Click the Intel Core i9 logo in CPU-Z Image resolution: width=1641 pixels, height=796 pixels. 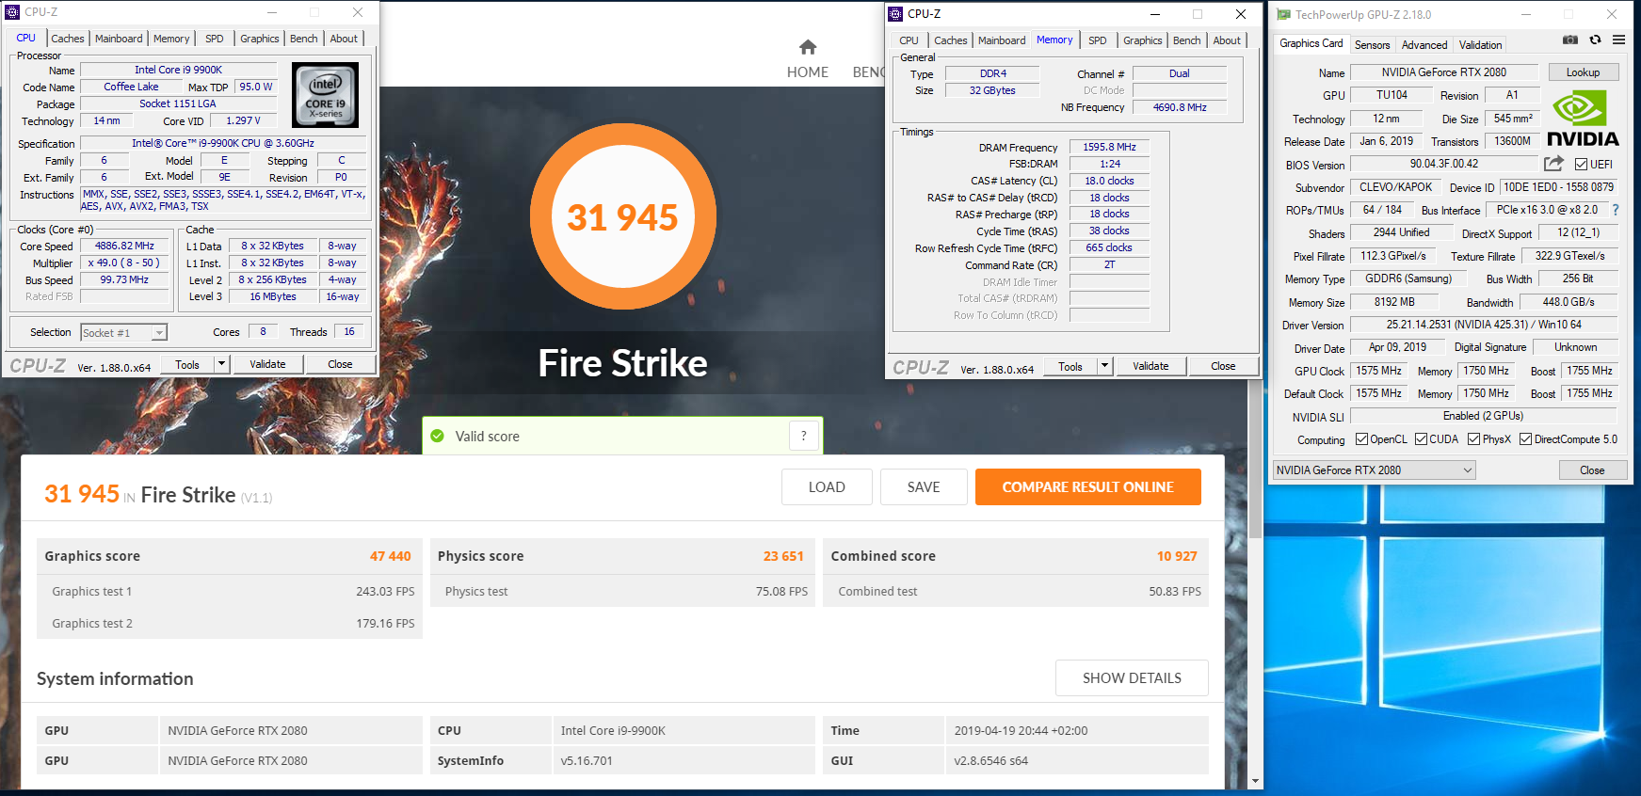325,95
